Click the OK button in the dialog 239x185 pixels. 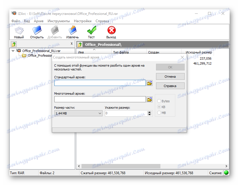[170, 67]
